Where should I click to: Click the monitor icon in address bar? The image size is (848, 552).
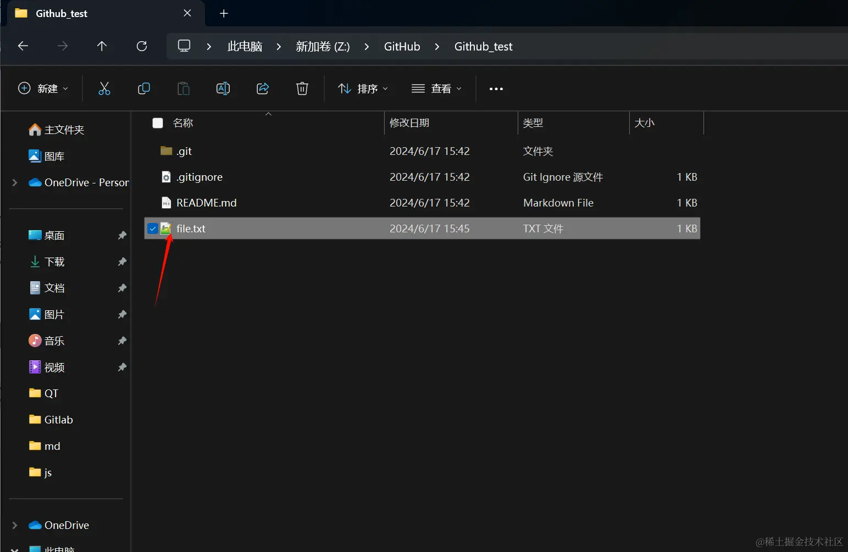[184, 46]
